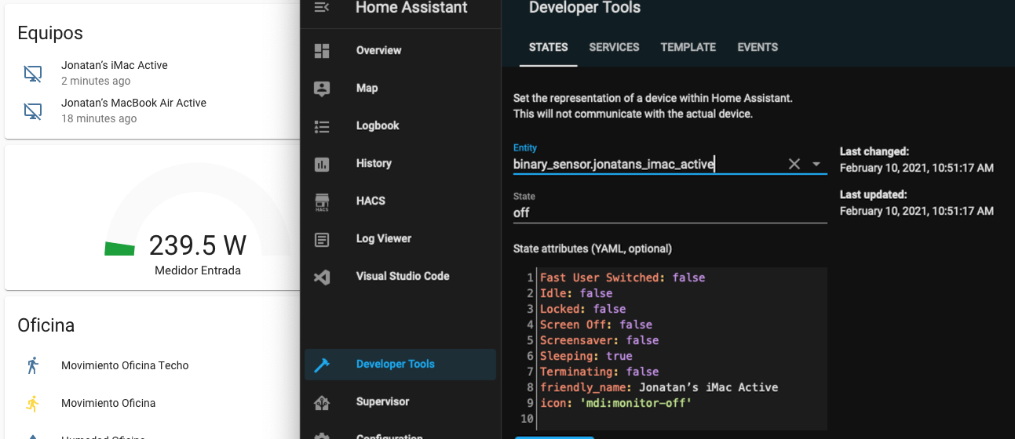The width and height of the screenshot is (1015, 439).
Task: Click the Log Viewer icon
Action: [322, 239]
